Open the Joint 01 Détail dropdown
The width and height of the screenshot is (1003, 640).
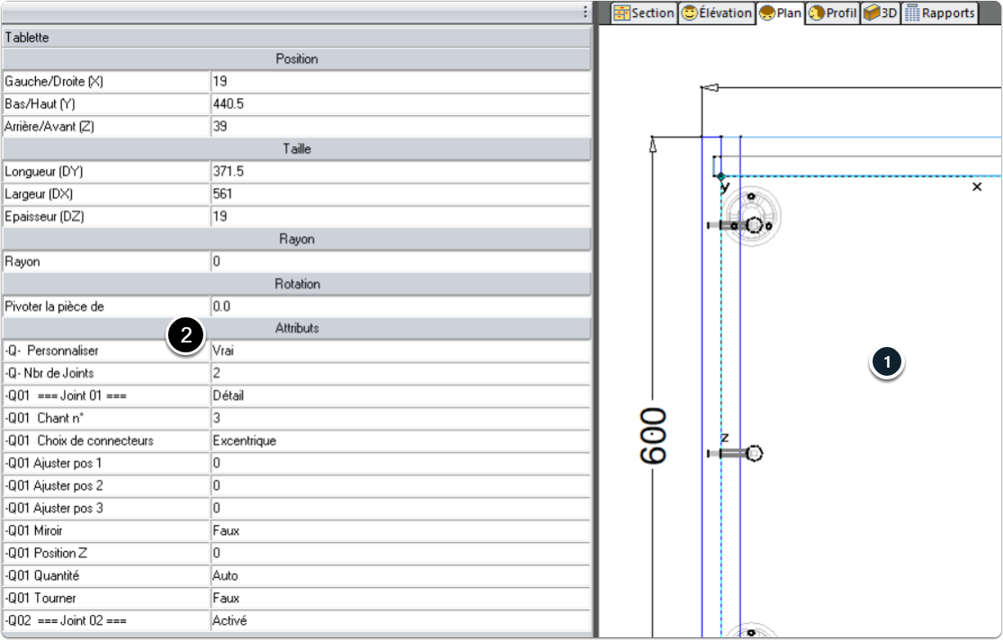[x=399, y=396]
